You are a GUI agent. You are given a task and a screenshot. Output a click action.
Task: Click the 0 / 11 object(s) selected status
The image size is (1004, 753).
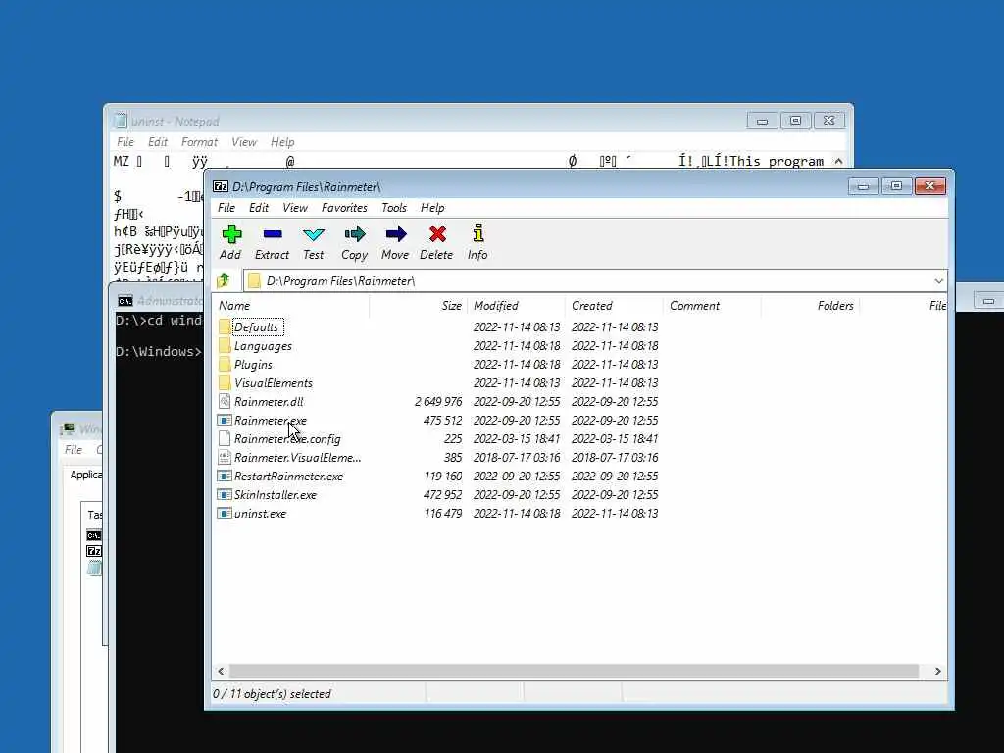coord(273,693)
